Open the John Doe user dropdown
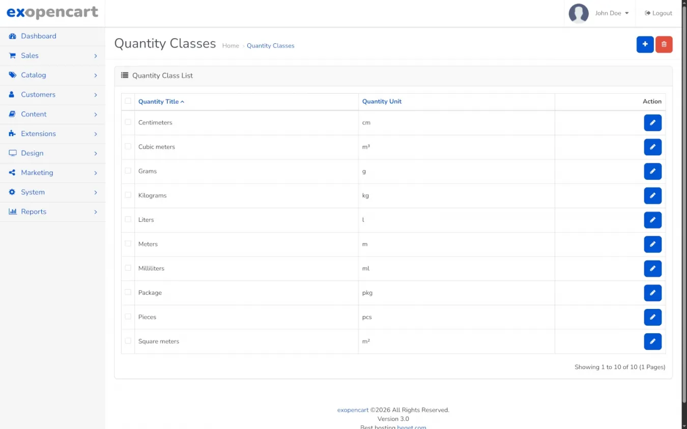 click(x=612, y=13)
